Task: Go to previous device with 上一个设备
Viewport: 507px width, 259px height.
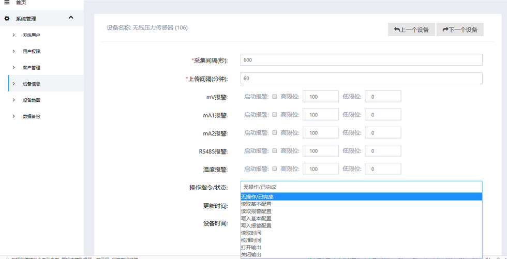Action: point(411,29)
